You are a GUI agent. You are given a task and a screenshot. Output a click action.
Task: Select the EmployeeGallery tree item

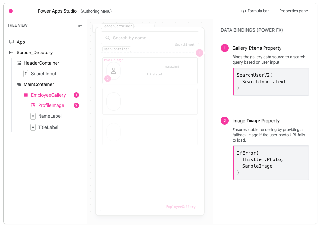tap(48, 95)
